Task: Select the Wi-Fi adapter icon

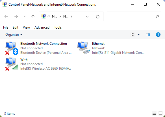Action: click(12, 64)
